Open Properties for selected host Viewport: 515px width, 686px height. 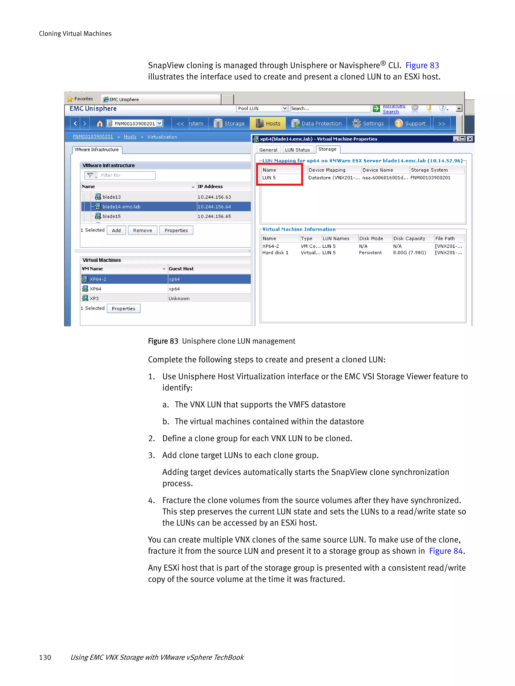176,231
